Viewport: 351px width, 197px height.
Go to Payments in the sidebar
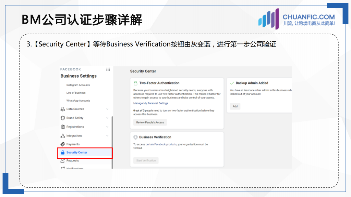point(73,144)
